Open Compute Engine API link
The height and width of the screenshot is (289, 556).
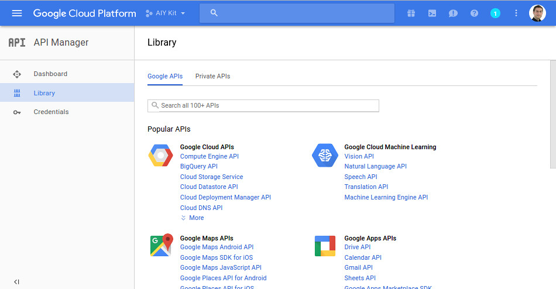click(209, 156)
